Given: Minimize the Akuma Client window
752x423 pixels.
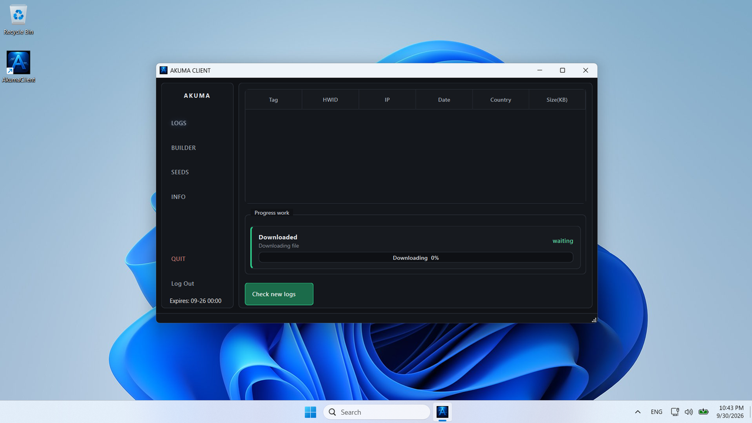Looking at the screenshot, I should coord(540,70).
